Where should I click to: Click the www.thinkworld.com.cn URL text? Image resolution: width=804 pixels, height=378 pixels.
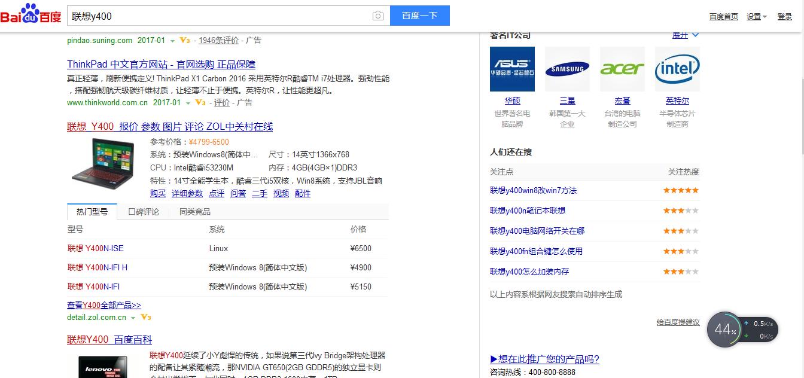pyautogui.click(x=107, y=102)
